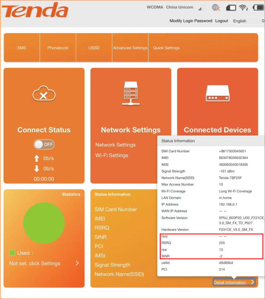Open the Phonebook tab
265x299 pixels.
point(58,48)
